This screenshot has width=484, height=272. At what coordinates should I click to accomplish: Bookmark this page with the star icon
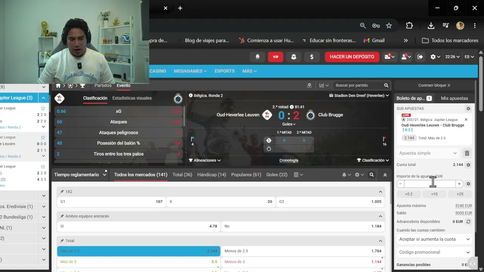pyautogui.click(x=389, y=26)
